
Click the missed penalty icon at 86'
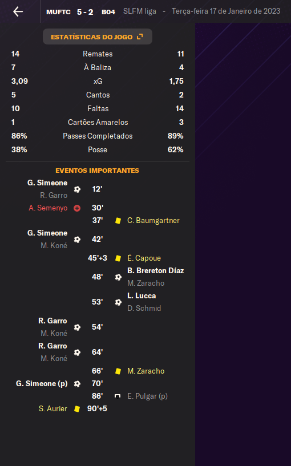[118, 396]
